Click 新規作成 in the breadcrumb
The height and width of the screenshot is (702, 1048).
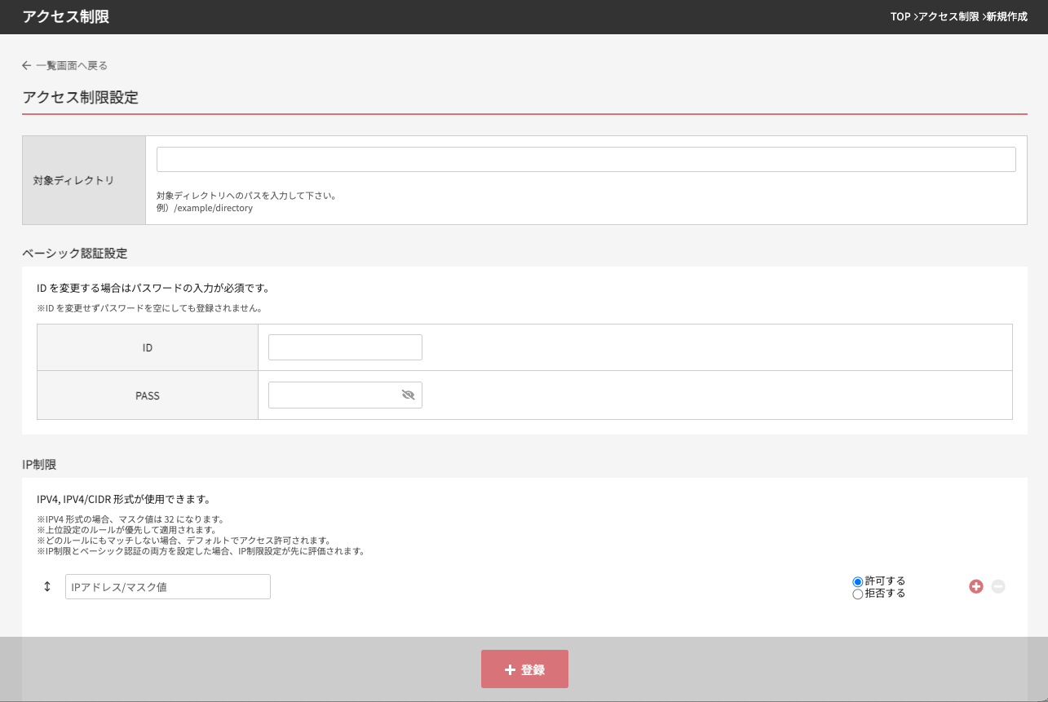point(1006,17)
